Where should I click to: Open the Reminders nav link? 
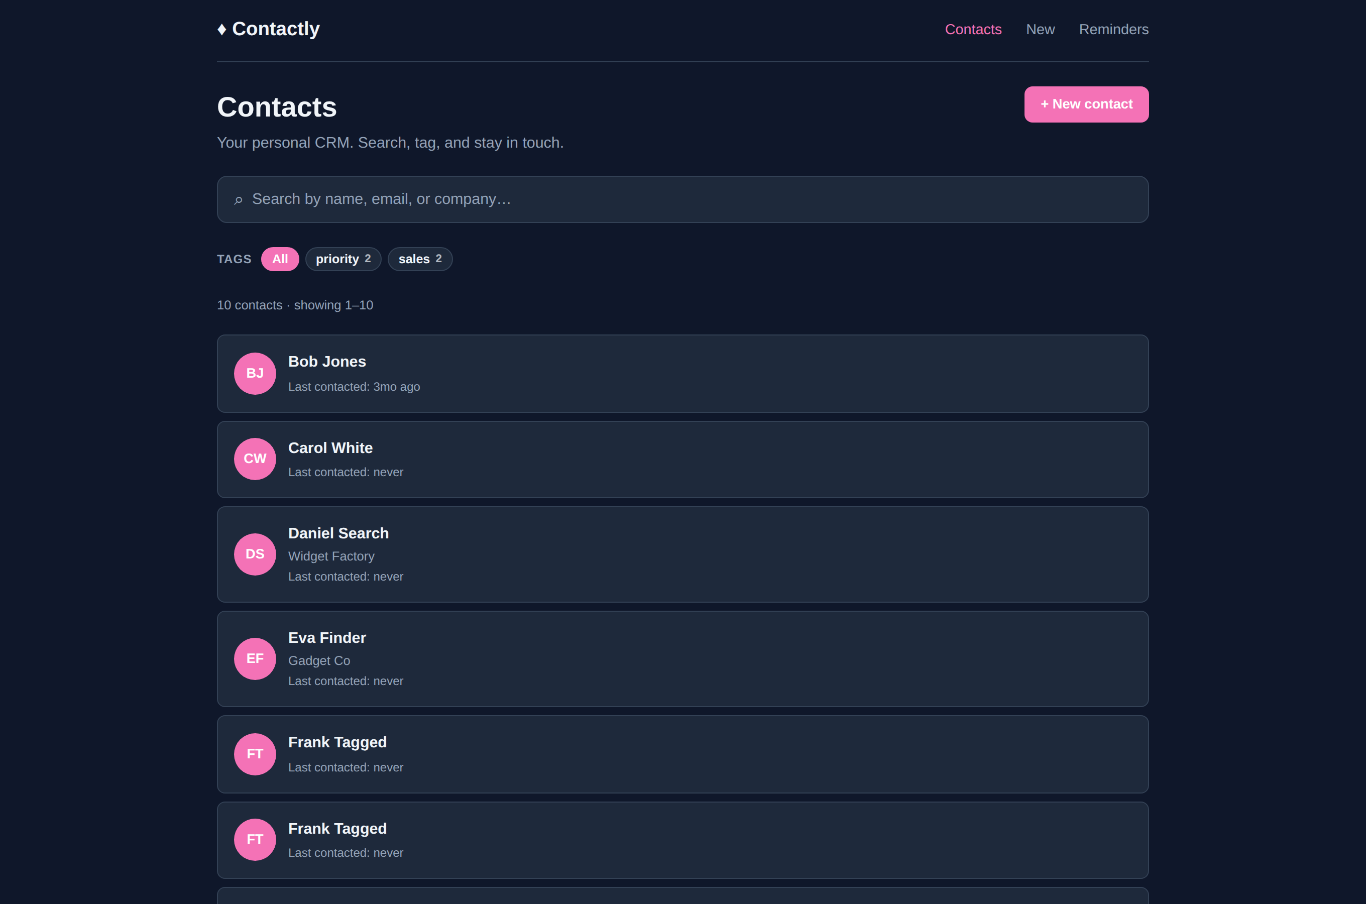1113,30
